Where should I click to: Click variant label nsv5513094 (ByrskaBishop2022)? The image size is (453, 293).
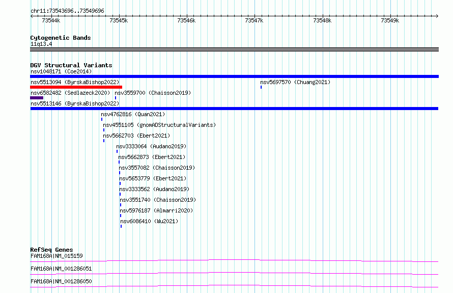point(75,82)
